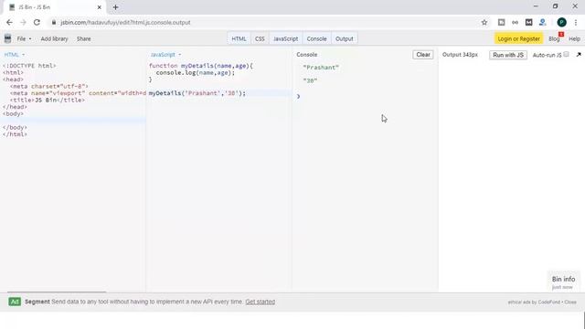Click the Run with JS button

coord(508,55)
